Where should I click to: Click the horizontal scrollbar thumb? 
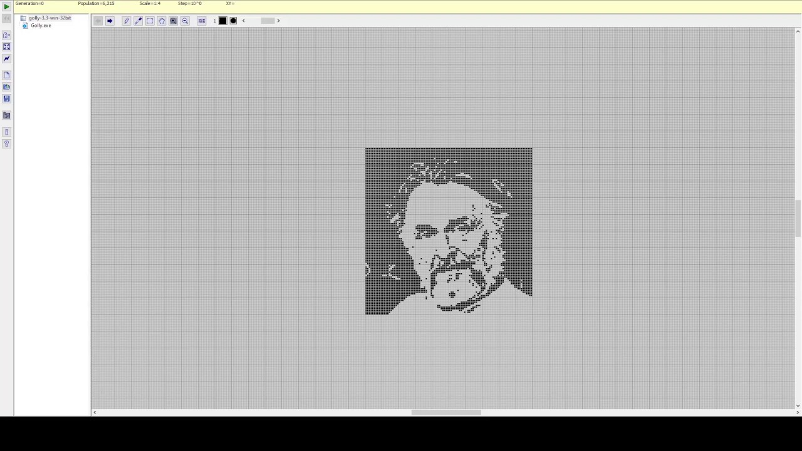click(446, 412)
